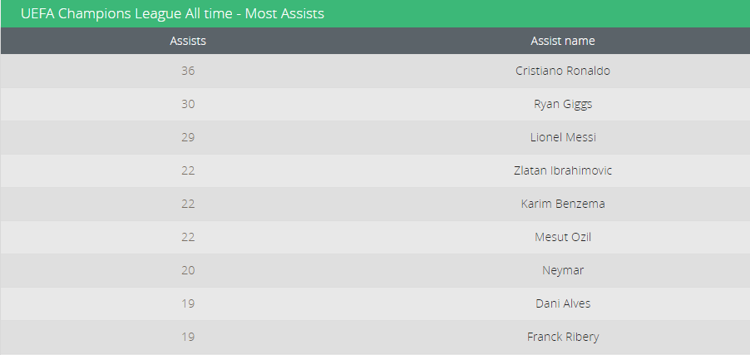This screenshot has height=355, width=750.
Task: Click the Mesut Ozil name
Action: [563, 237]
